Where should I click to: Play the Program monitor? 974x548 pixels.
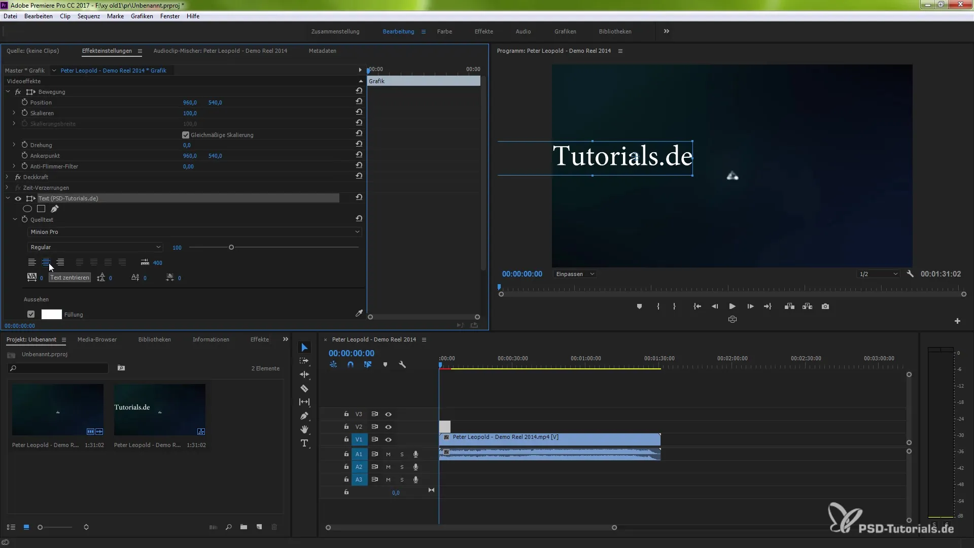click(732, 306)
